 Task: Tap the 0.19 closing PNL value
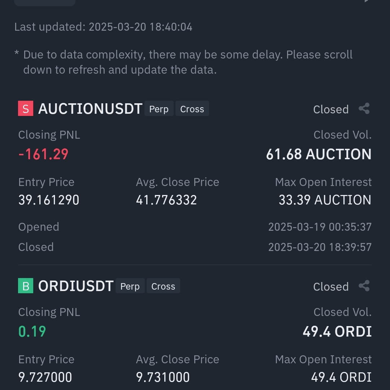click(x=32, y=331)
